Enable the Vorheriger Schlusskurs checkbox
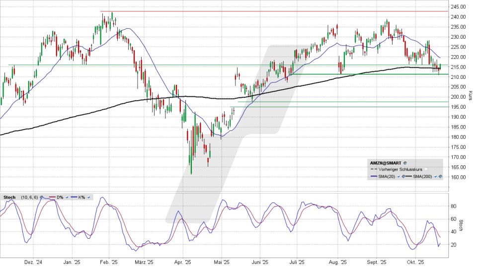The height and width of the screenshot is (268, 477). tap(426, 169)
